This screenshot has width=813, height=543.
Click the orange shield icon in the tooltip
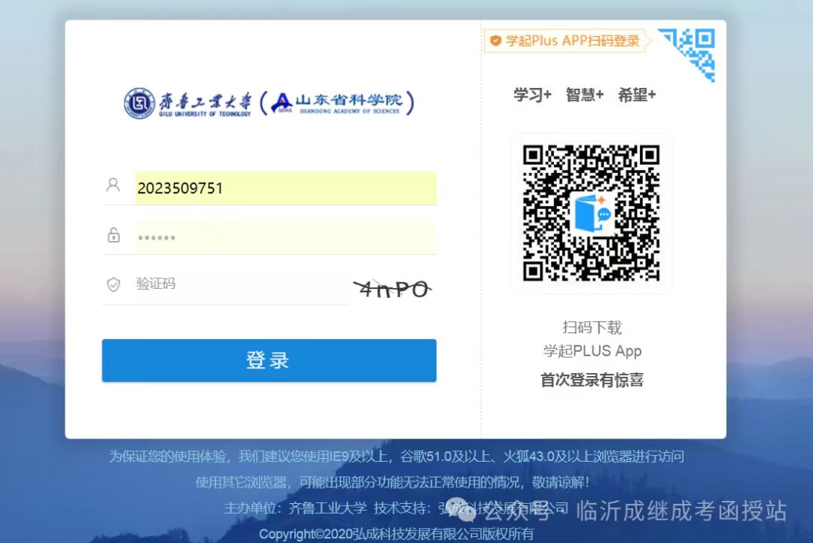coord(495,41)
